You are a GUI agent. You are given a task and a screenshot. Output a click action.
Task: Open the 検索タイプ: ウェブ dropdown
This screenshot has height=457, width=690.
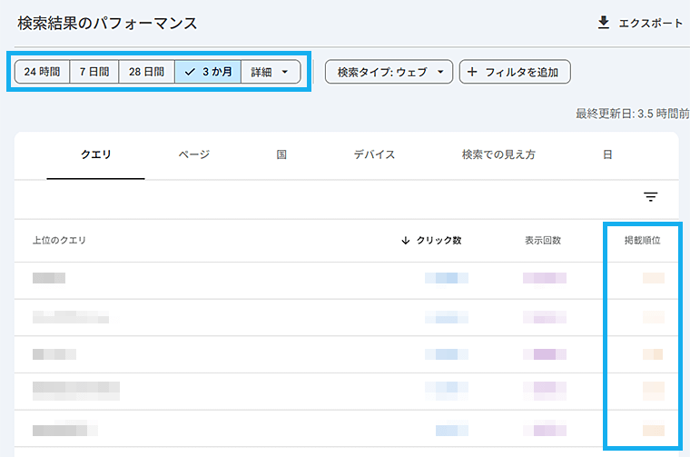(389, 72)
